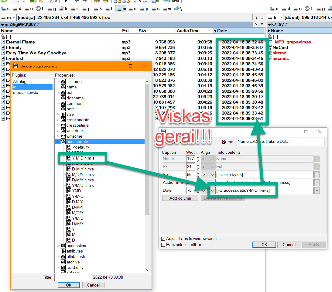Click drive m button in left drive bar
The width and height of the screenshot is (332, 292).
coord(122,9)
